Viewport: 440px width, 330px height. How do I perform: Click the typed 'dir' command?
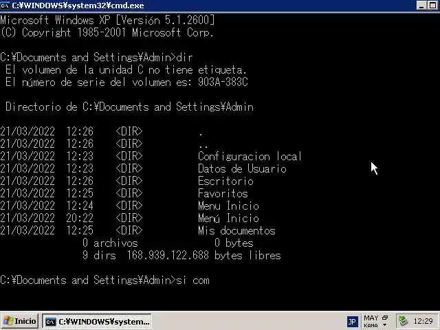184,57
